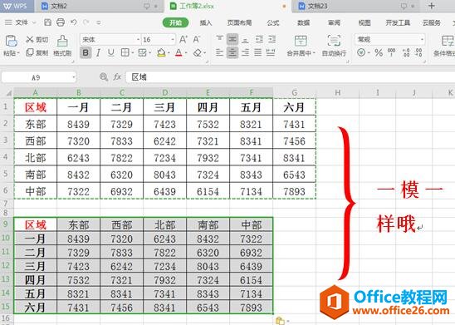Viewport: 455px width, 325px height.
Task: Apply the red font color
Action: click(x=179, y=52)
